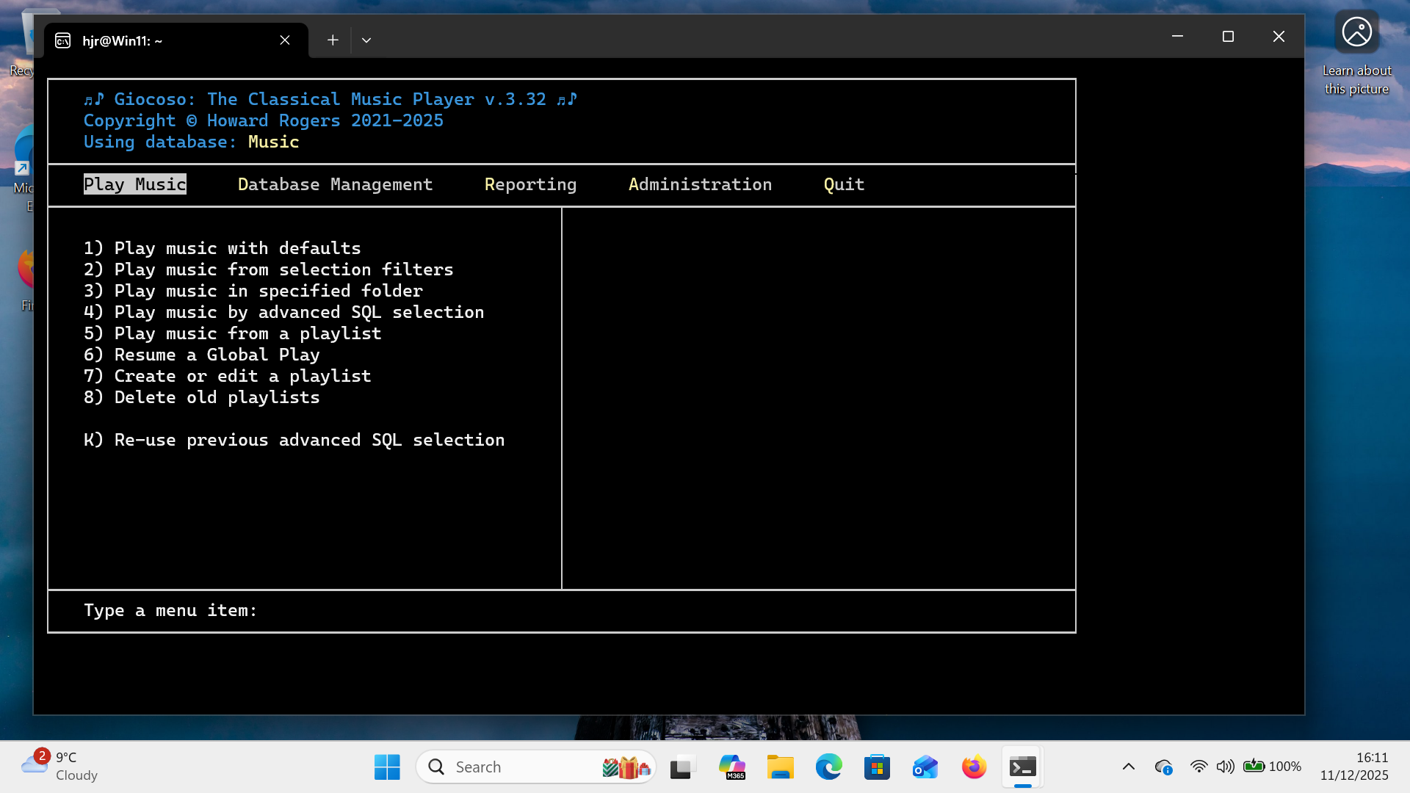The width and height of the screenshot is (1410, 793).
Task: Open the volume speaker tray icon
Action: point(1225,767)
